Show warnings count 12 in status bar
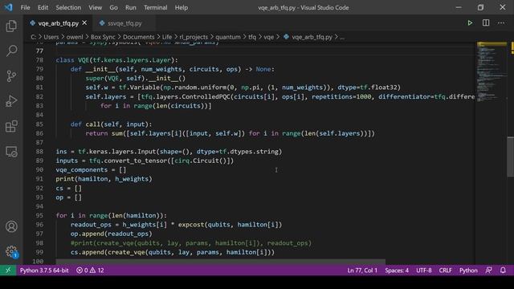This screenshot has height=289, width=514. click(x=97, y=271)
